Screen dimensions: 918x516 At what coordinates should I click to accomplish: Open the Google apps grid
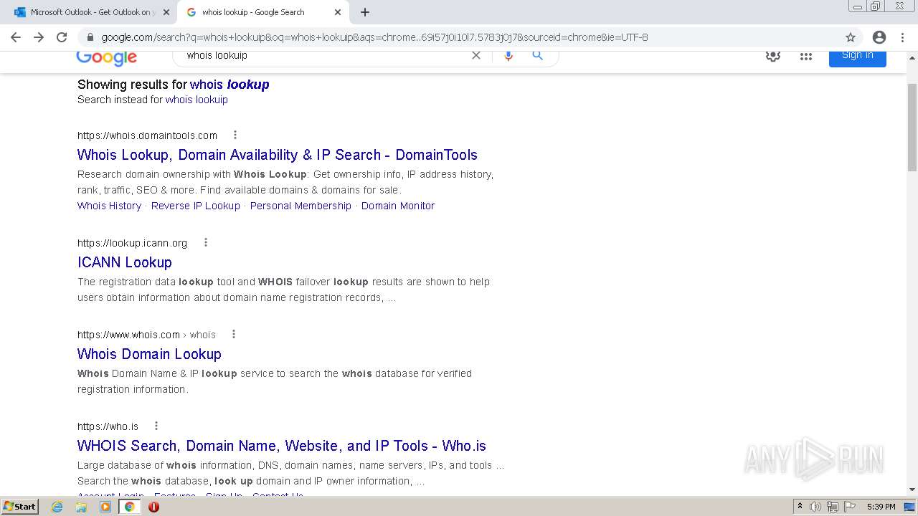pos(806,56)
